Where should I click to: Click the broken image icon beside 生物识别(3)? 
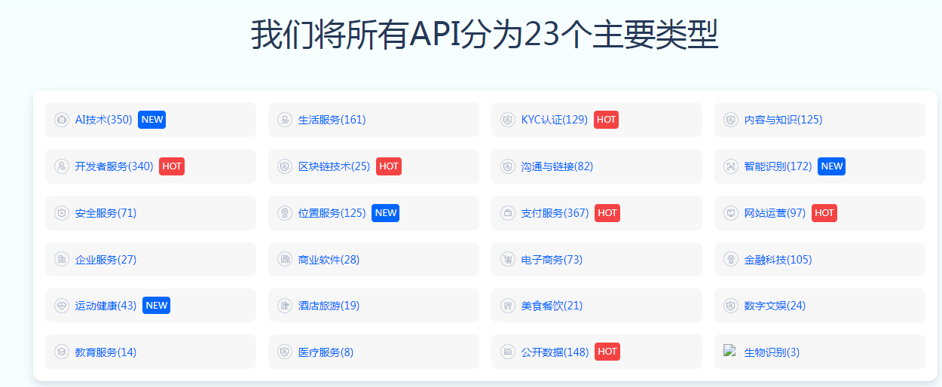click(x=729, y=350)
